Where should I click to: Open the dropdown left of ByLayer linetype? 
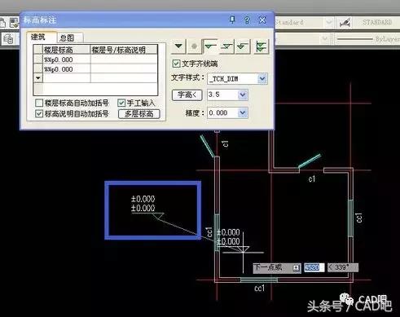point(325,39)
